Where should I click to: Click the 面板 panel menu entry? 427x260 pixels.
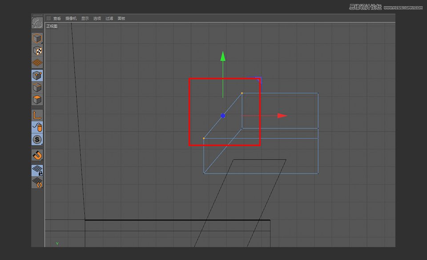point(121,18)
